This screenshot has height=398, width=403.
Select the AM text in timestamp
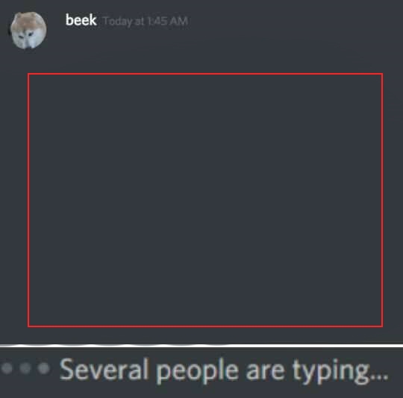click(x=179, y=21)
